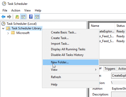
Task: Select Import Task... menu entry
Action: pos(71,44)
